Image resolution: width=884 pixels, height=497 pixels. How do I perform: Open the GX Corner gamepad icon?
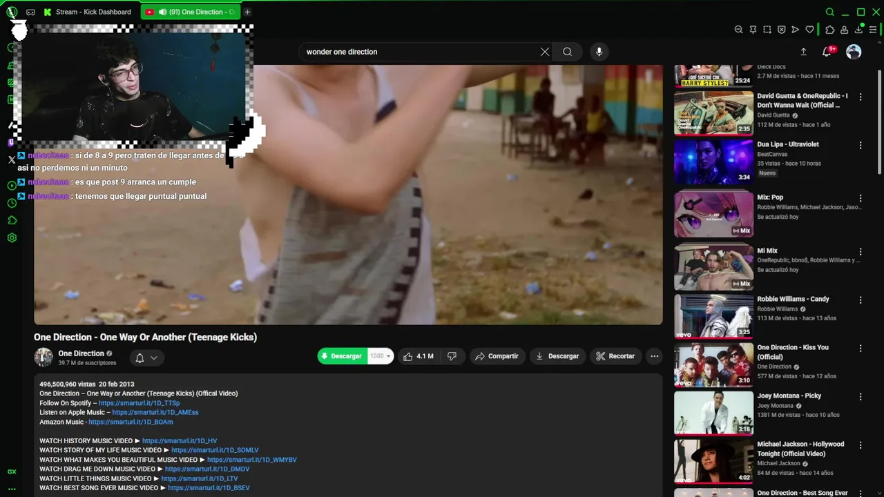click(x=30, y=12)
